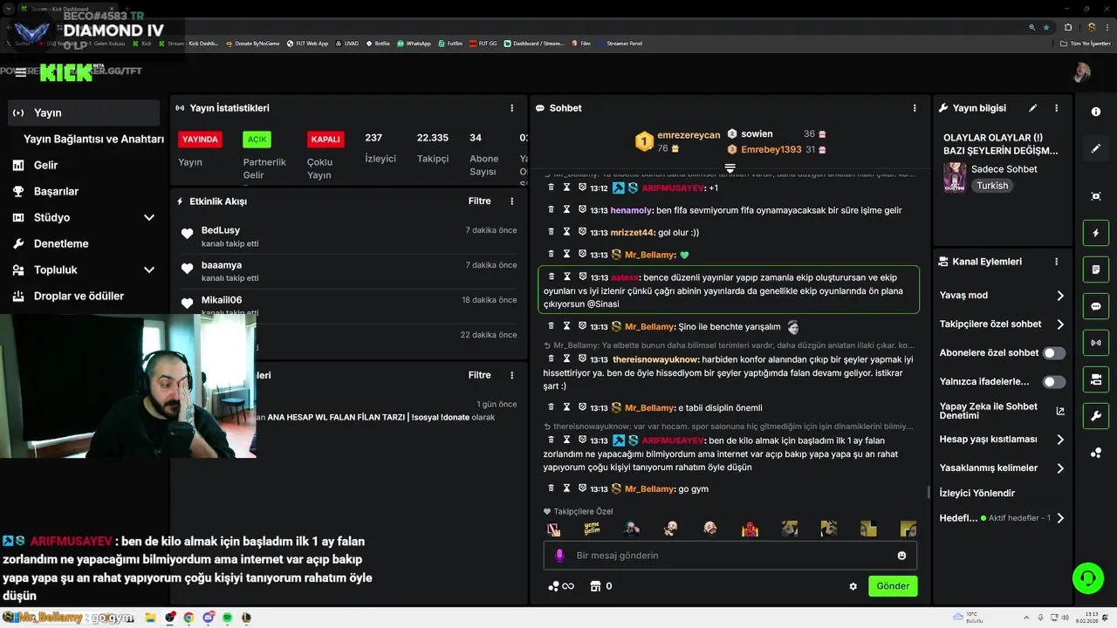Viewport: 1117px width, 628px height.
Task: Open Yayın Bağlantısı ve Anahtarı page
Action: point(93,139)
